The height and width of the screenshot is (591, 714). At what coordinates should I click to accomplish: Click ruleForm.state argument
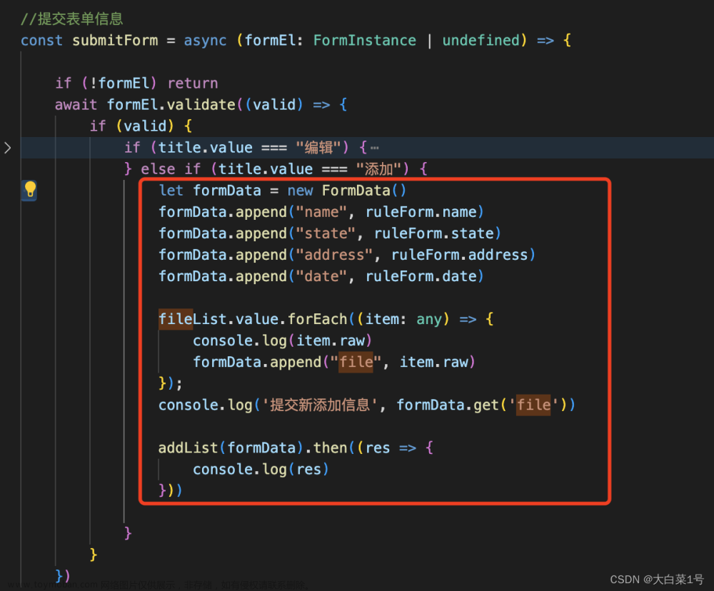(x=434, y=233)
